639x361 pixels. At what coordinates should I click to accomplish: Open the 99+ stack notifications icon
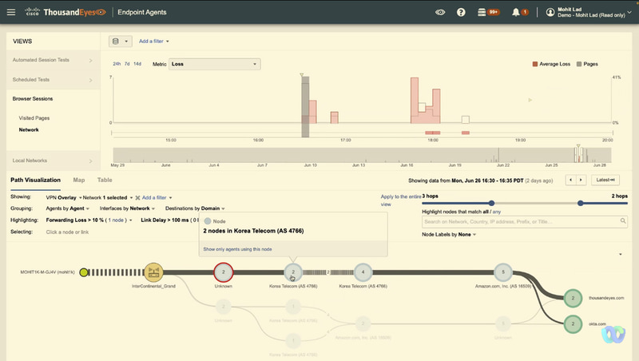tap(488, 12)
